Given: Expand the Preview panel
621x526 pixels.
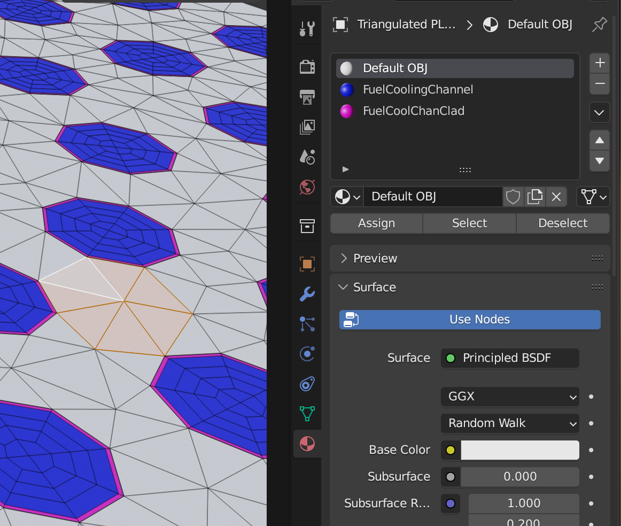Looking at the screenshot, I should (x=344, y=258).
